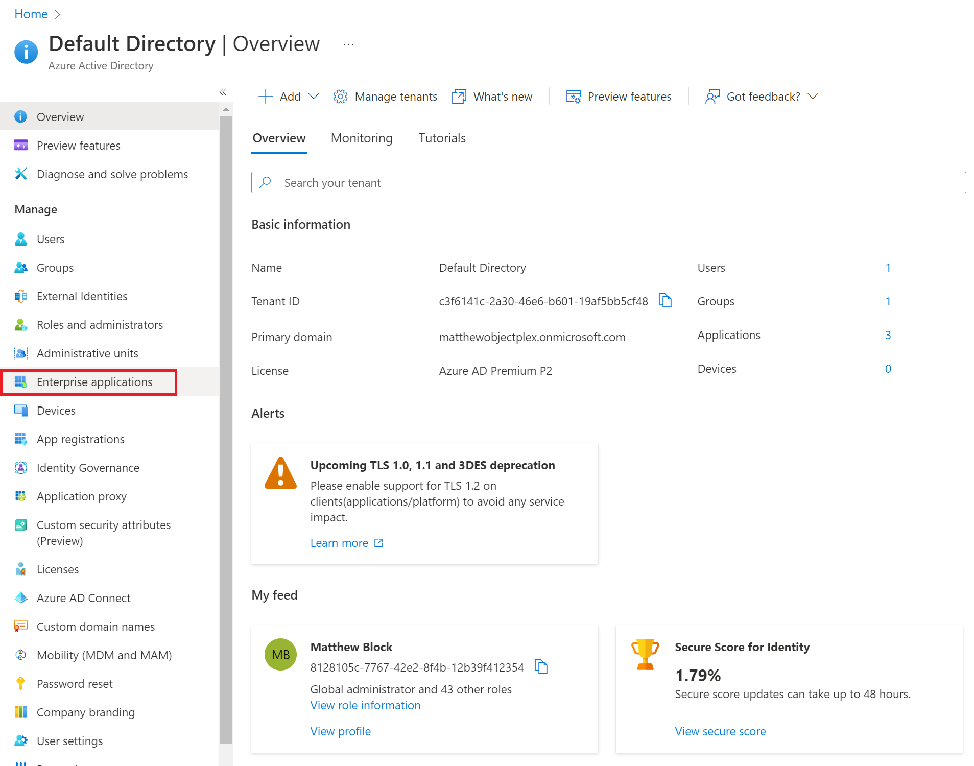Click the MB avatar circle
The width and height of the screenshot is (974, 766).
(x=280, y=655)
